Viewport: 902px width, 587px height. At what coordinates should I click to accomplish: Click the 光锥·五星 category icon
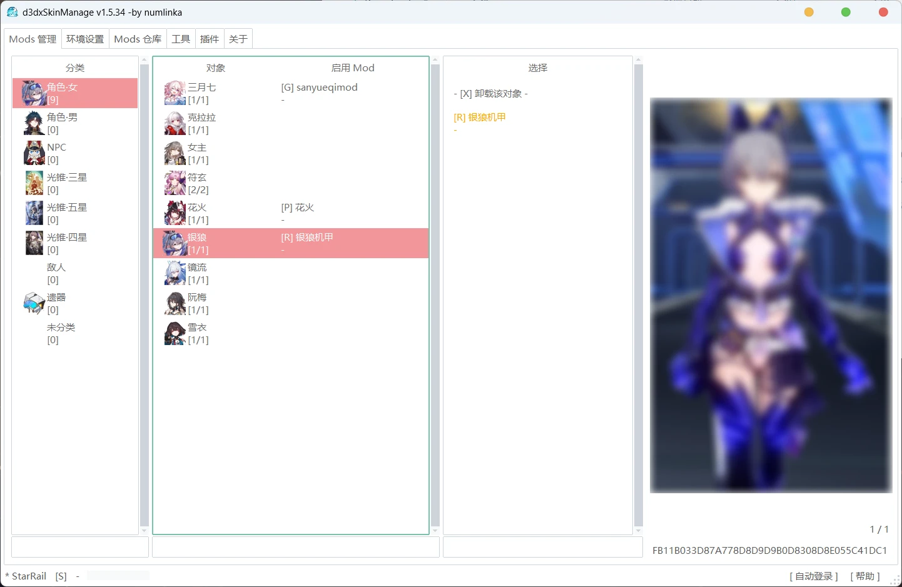pos(34,213)
